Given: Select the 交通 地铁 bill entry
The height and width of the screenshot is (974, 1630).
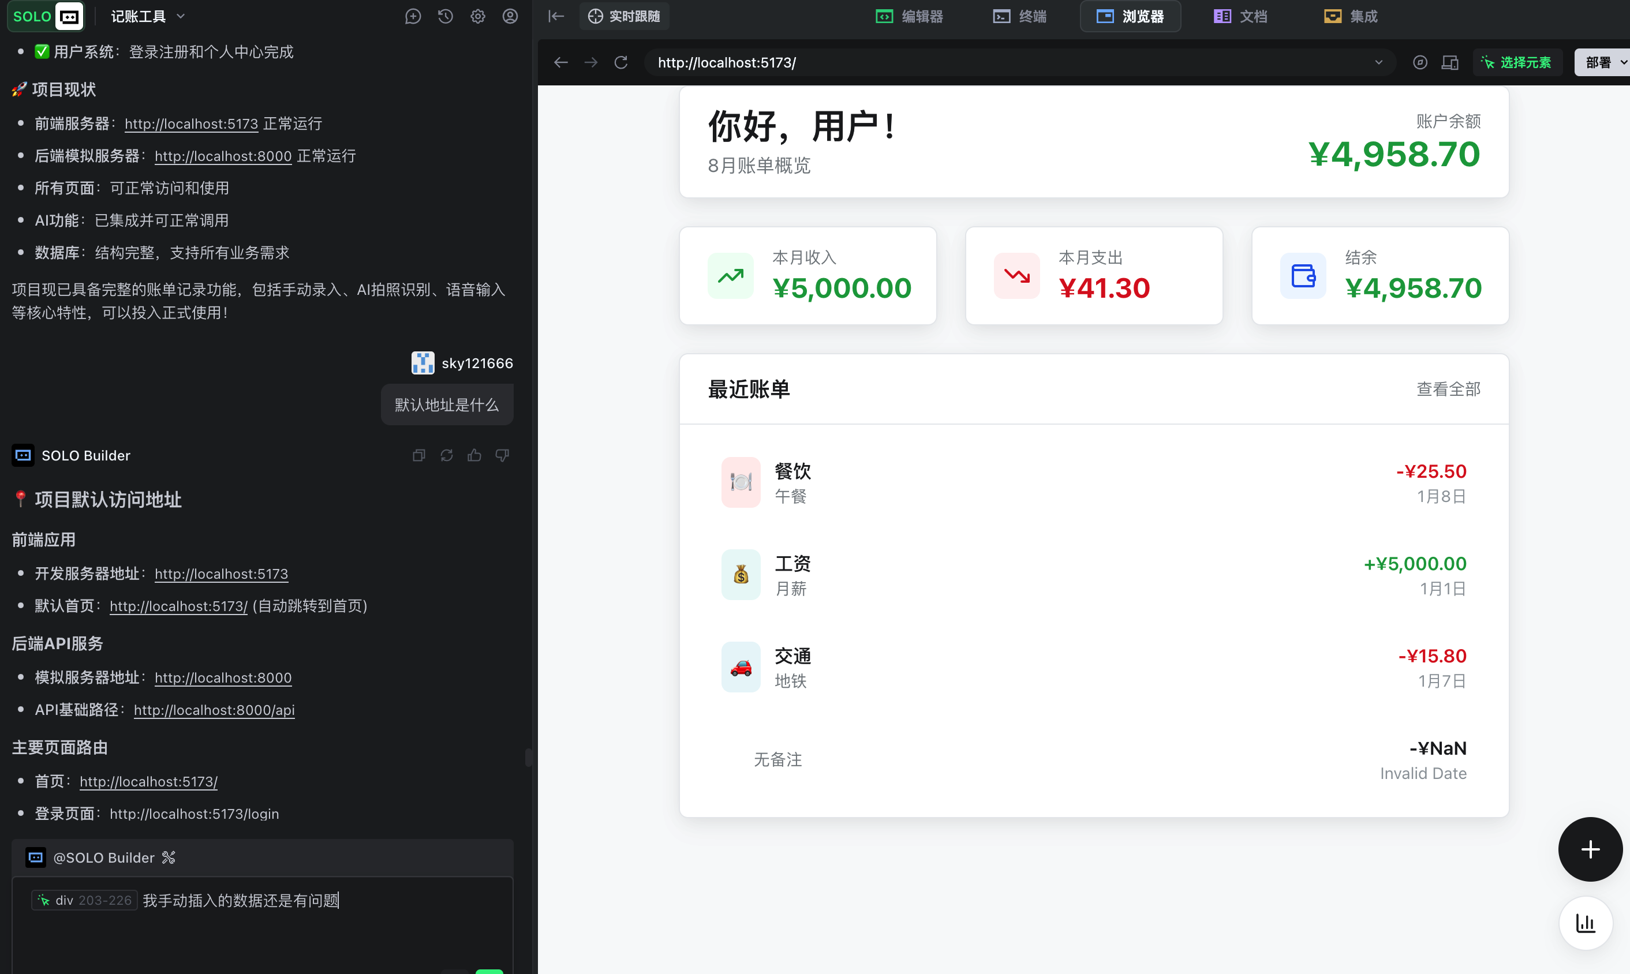Looking at the screenshot, I should click(x=1094, y=667).
